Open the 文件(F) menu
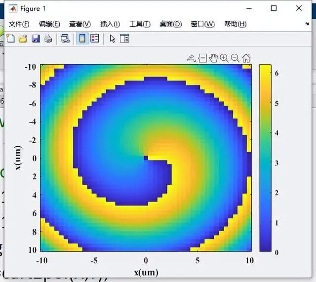 pos(19,24)
